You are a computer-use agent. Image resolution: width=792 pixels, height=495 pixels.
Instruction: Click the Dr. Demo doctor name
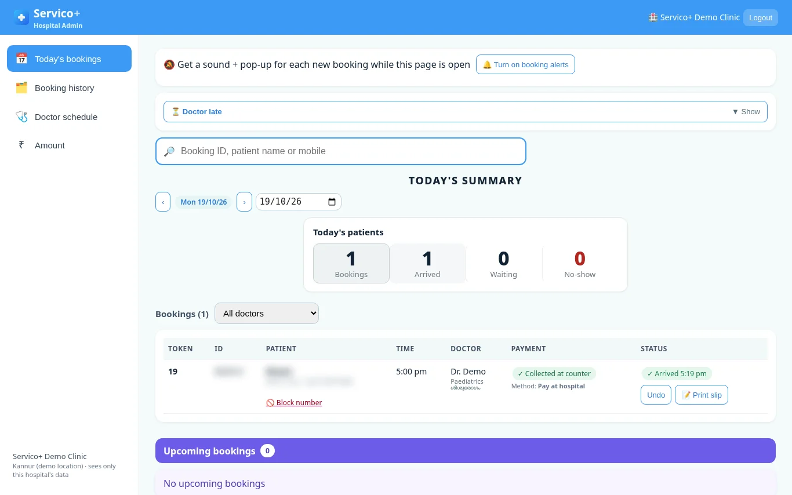click(x=468, y=372)
